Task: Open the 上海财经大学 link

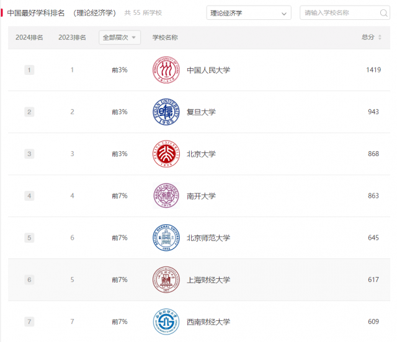Action: click(x=208, y=280)
